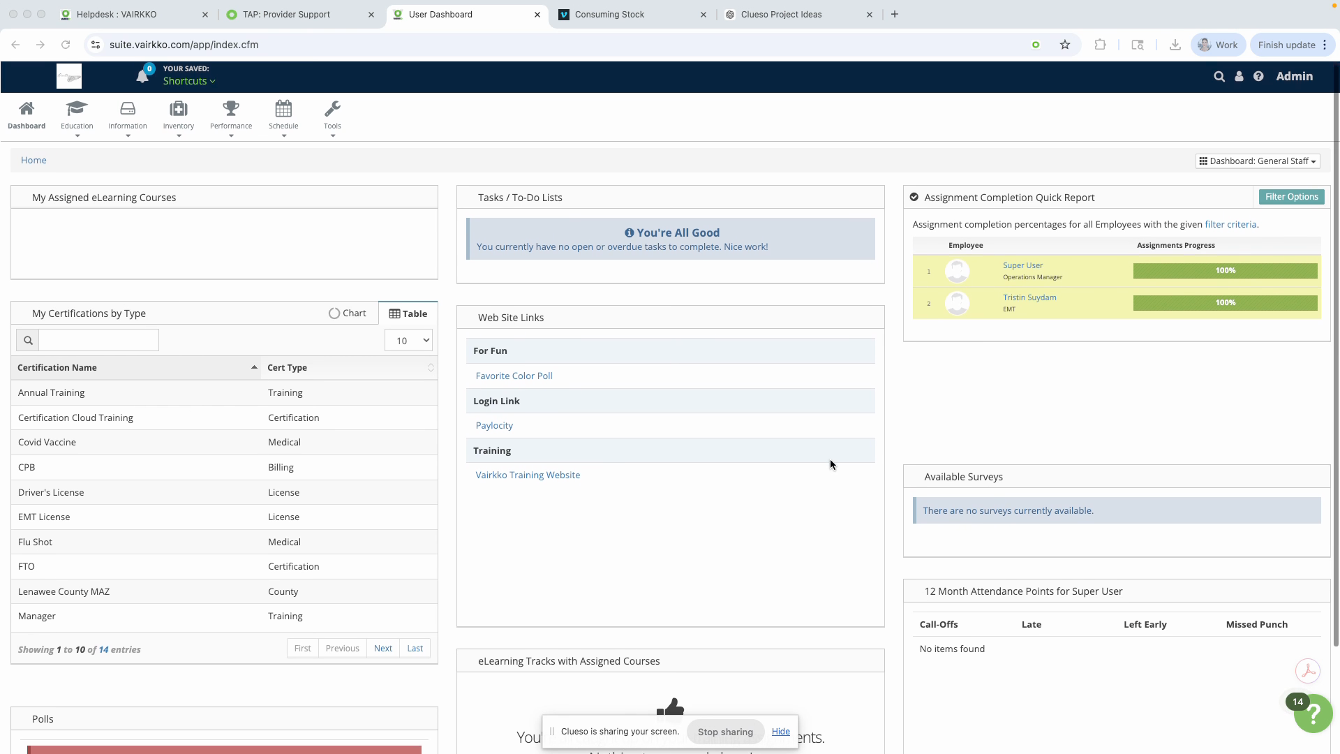Click the filter criteria link
Viewport: 1340px width, 754px height.
pos(1230,225)
